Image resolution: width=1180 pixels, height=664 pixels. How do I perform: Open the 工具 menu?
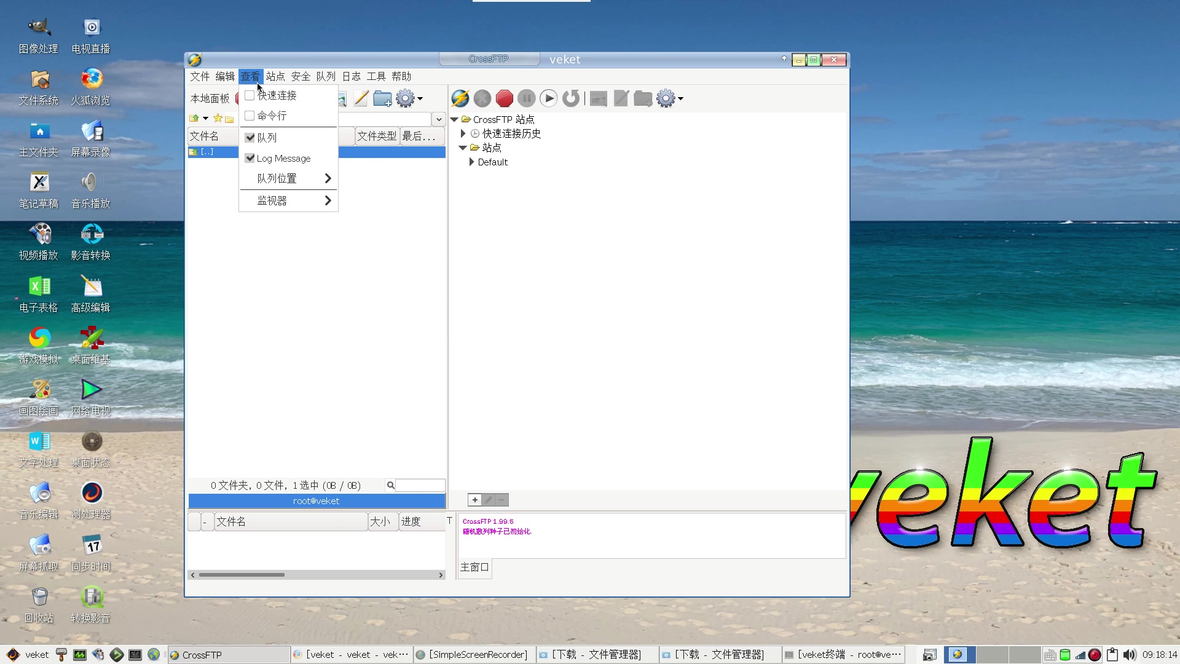point(376,76)
